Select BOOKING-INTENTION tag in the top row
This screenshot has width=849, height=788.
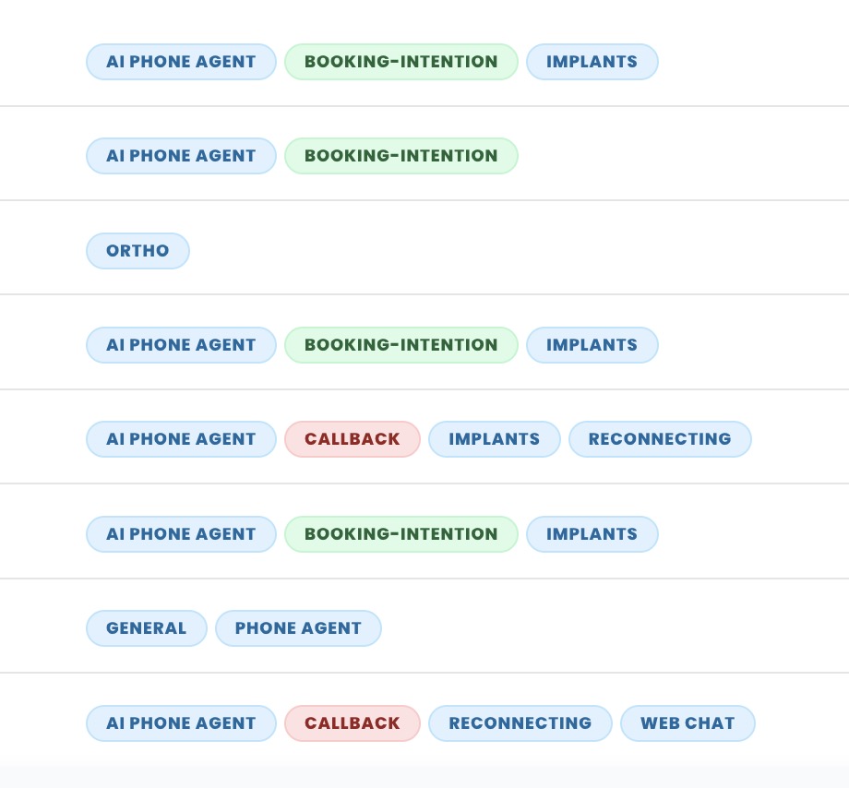(x=401, y=62)
